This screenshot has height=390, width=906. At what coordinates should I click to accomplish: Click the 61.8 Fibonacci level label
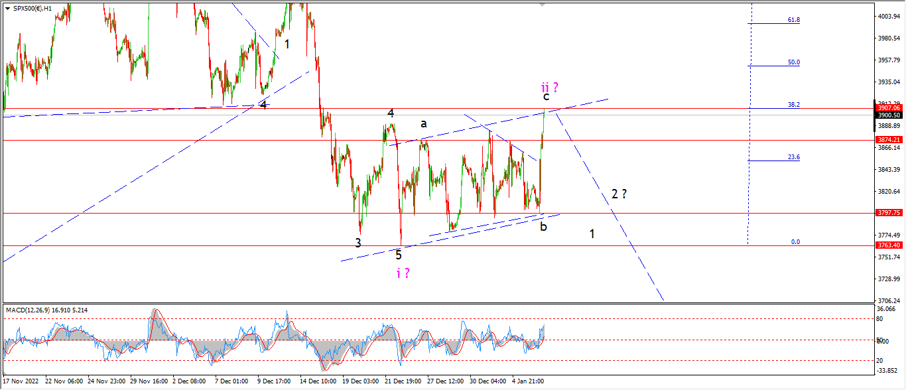tap(793, 20)
